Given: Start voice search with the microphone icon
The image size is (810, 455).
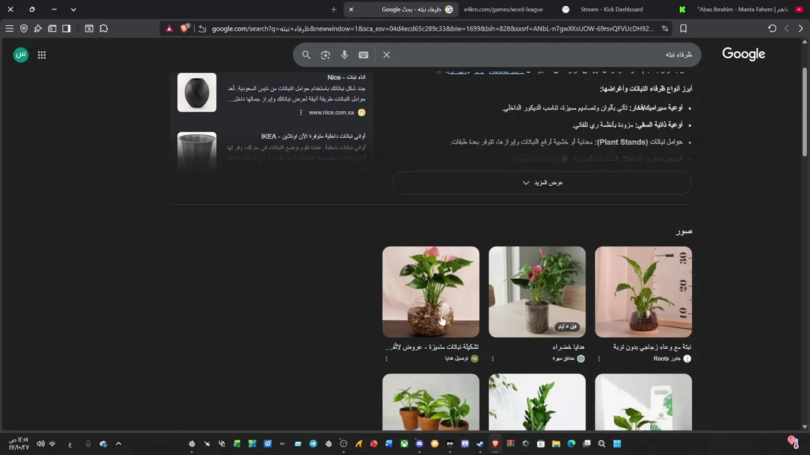Looking at the screenshot, I should click(x=344, y=55).
